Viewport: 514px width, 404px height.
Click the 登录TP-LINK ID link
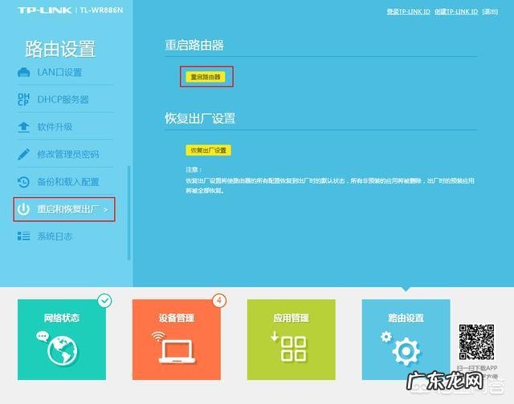[x=408, y=11]
